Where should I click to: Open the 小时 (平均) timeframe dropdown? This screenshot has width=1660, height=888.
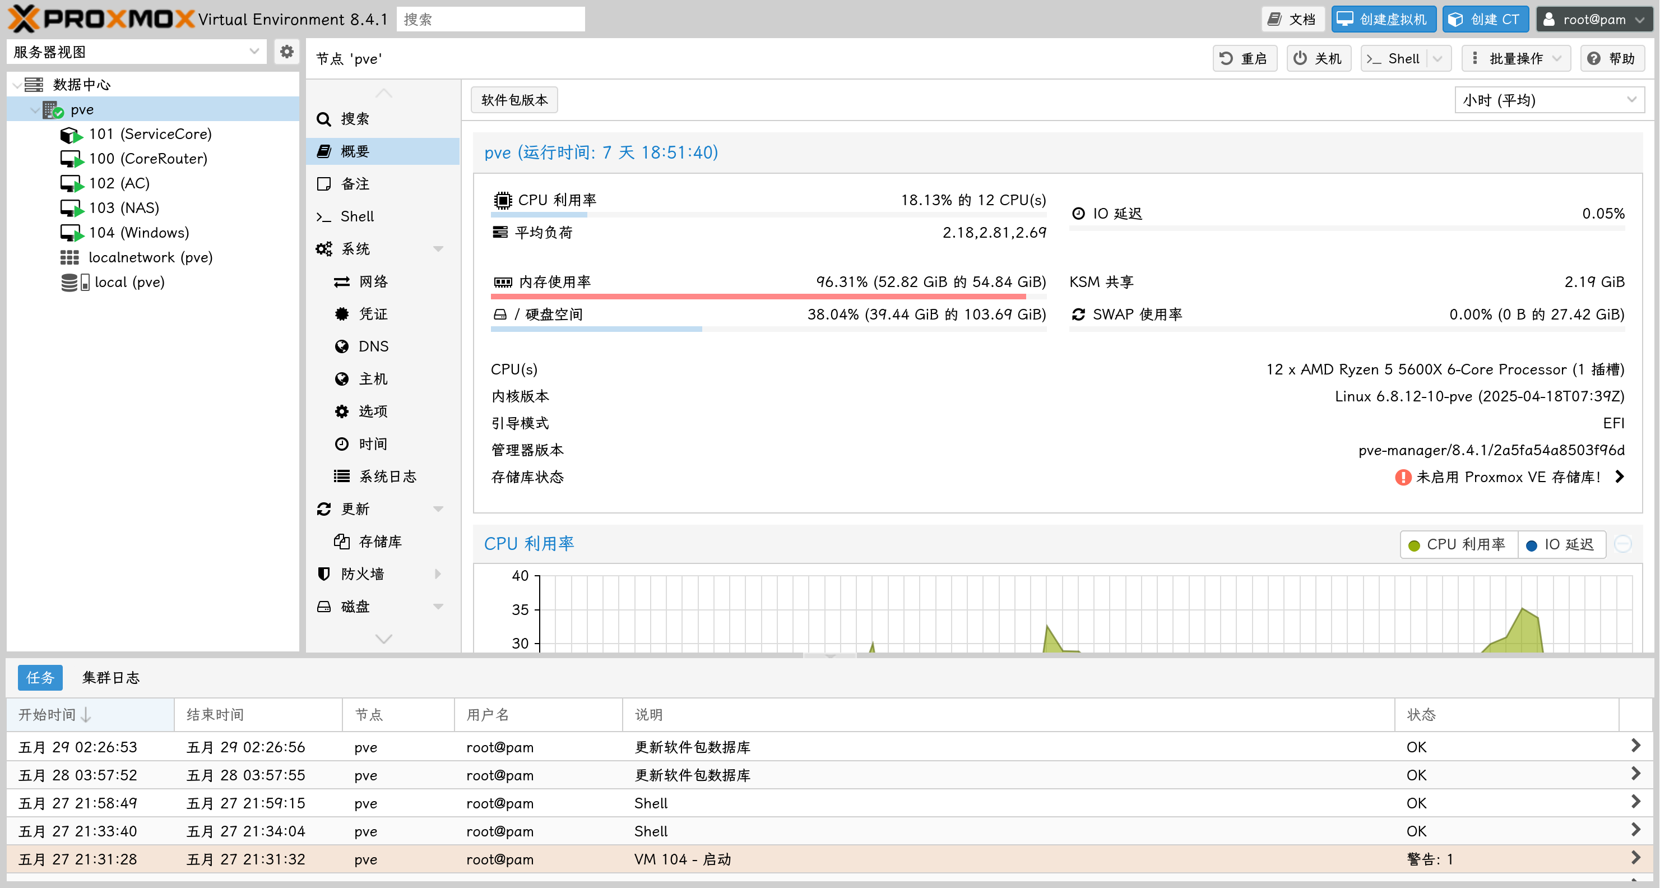pyautogui.click(x=1548, y=100)
